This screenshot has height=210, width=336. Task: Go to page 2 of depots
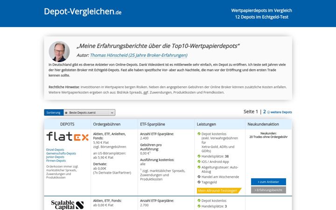point(265,112)
